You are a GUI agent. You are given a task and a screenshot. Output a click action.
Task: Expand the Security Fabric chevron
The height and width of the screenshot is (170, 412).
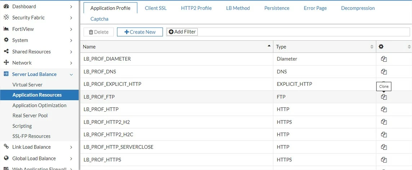click(71, 18)
